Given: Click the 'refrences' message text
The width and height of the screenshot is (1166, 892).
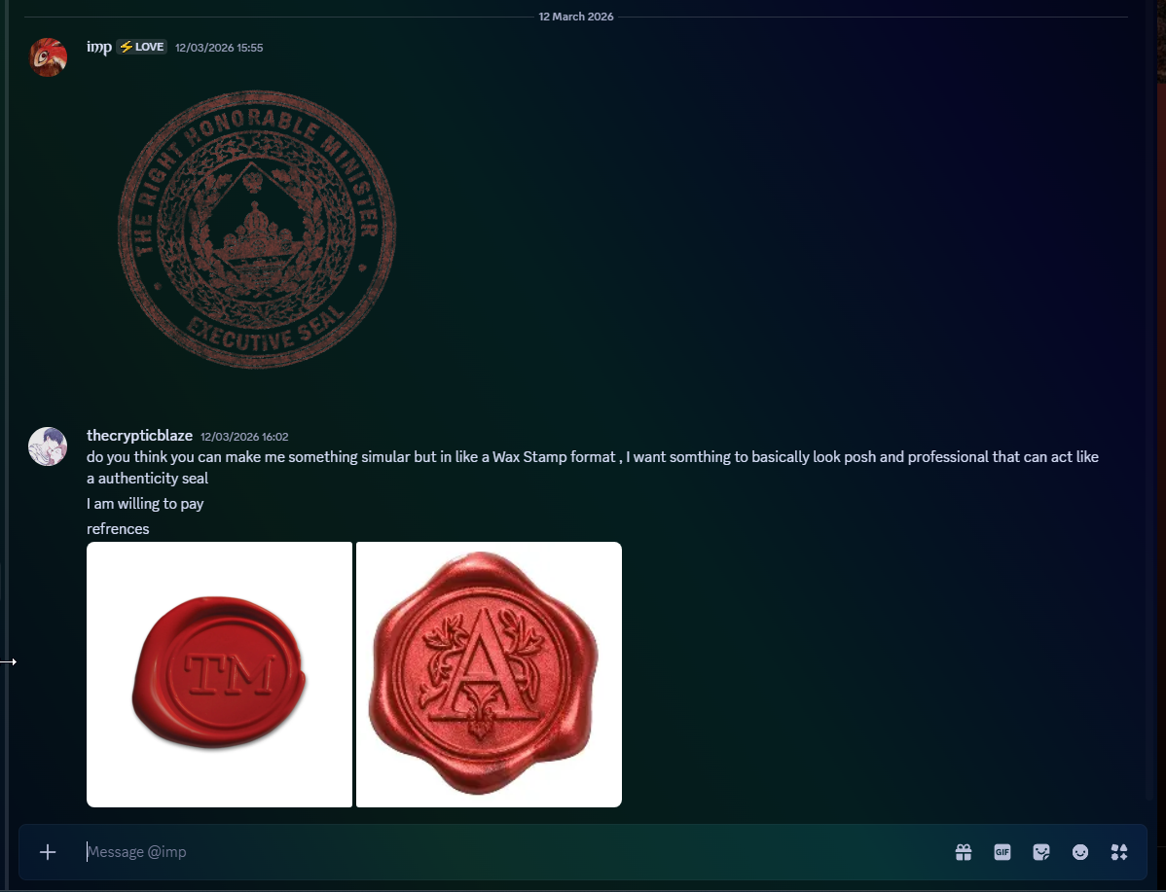Looking at the screenshot, I should pos(118,528).
